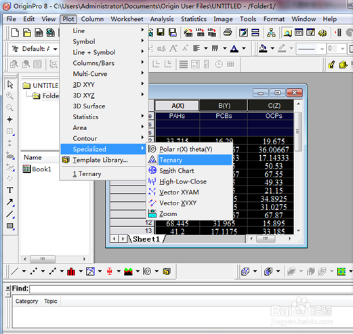
Task: Select the Sheet1 tab
Action: 146,239
